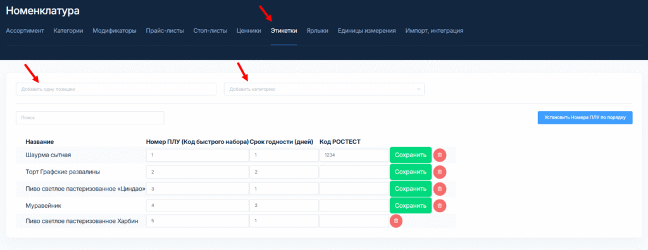Go to the Модификаторы tab
This screenshot has height=250, width=648.
click(115, 30)
